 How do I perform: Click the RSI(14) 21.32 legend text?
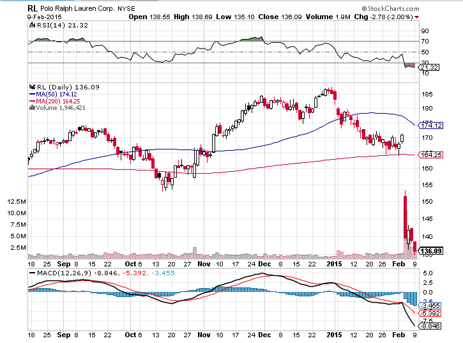point(63,25)
